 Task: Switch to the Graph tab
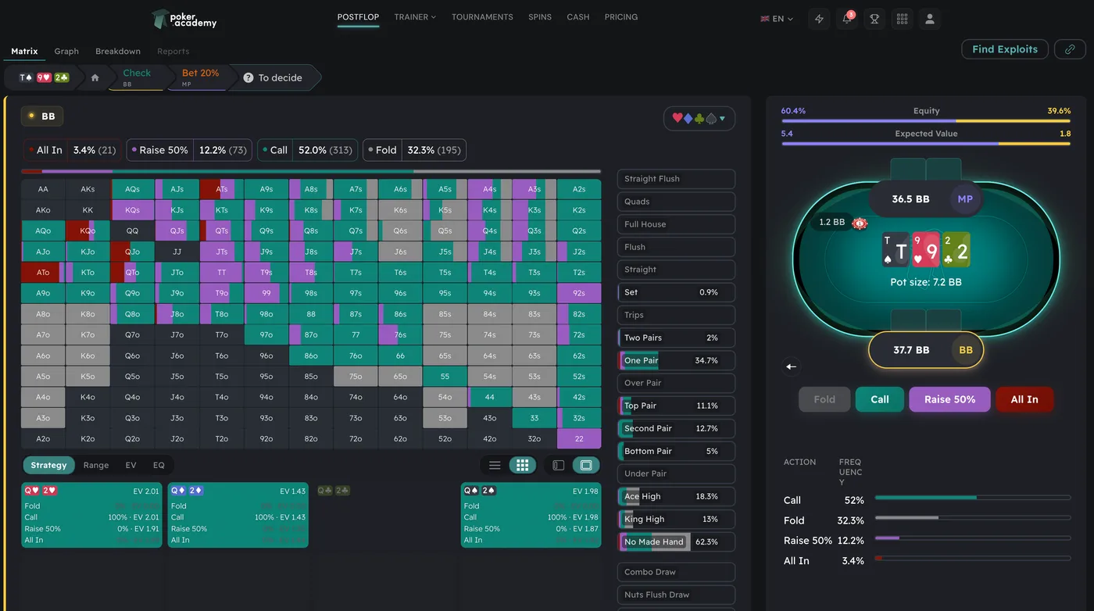tap(66, 52)
